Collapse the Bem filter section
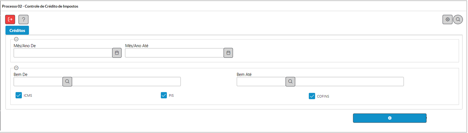This screenshot has height=133, width=468. pos(16,68)
